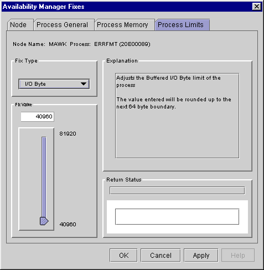
Task: Click the Fix Value field showing 40960
Action: point(38,117)
